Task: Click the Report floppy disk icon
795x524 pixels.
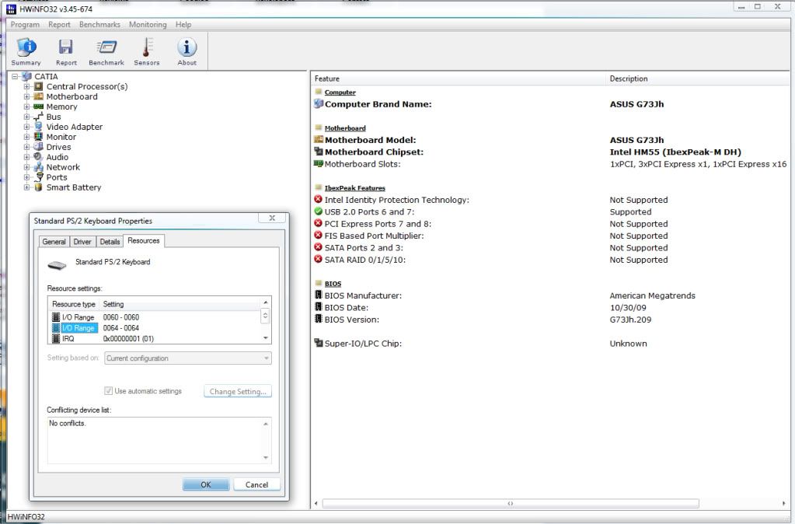Action: coord(66,47)
